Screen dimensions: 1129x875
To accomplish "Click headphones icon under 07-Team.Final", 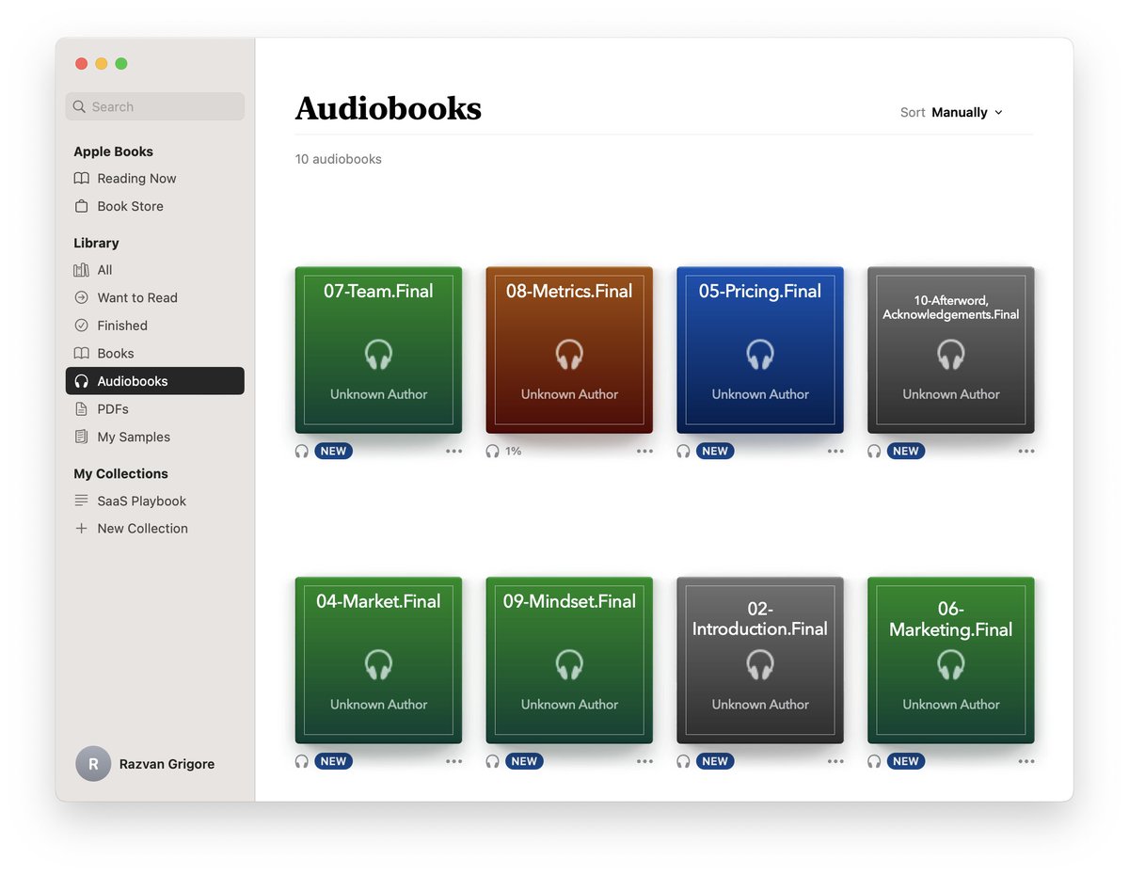I will point(302,451).
